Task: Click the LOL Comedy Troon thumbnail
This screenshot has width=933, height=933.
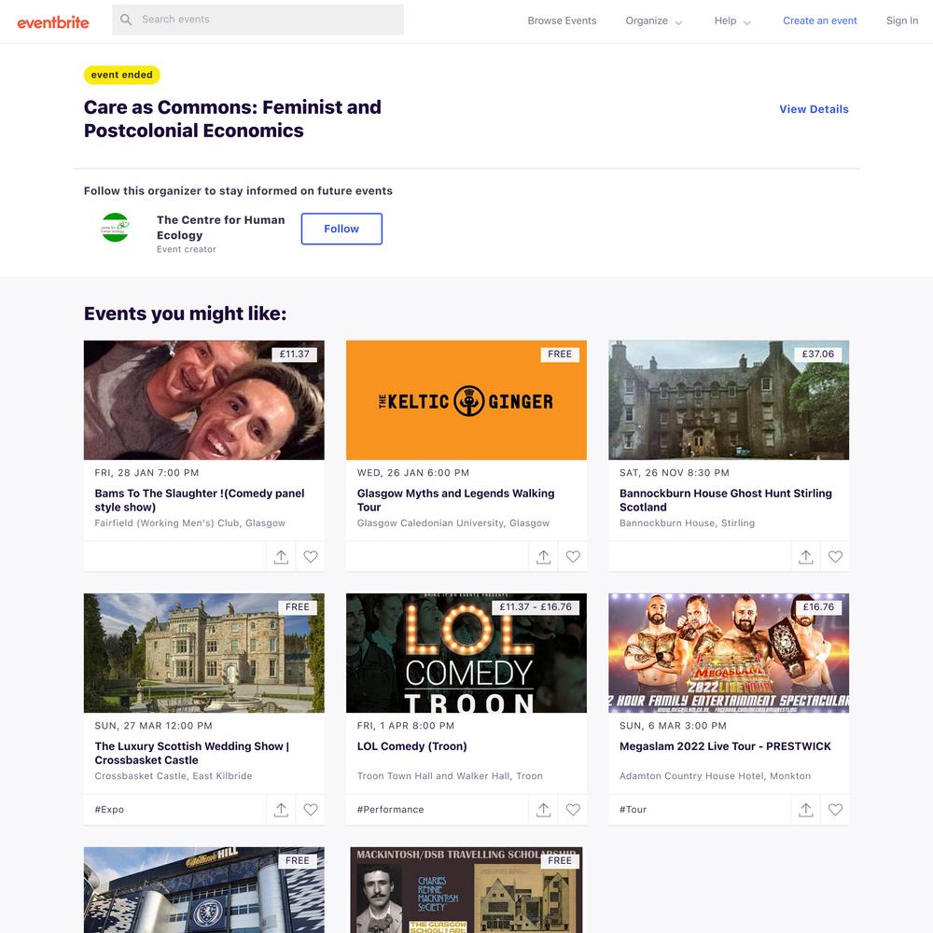Action: (x=466, y=653)
